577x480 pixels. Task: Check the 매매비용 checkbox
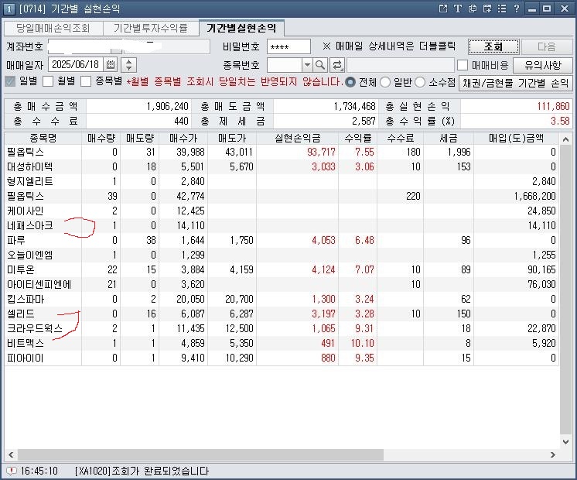click(463, 65)
